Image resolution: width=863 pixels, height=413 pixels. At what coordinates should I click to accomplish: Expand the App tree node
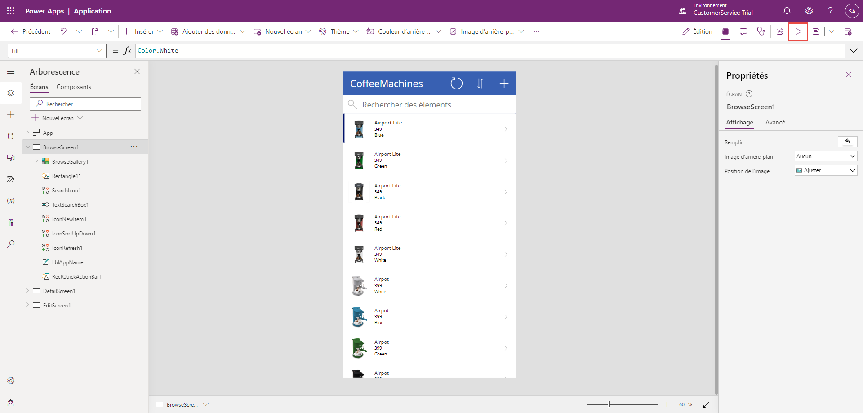27,132
